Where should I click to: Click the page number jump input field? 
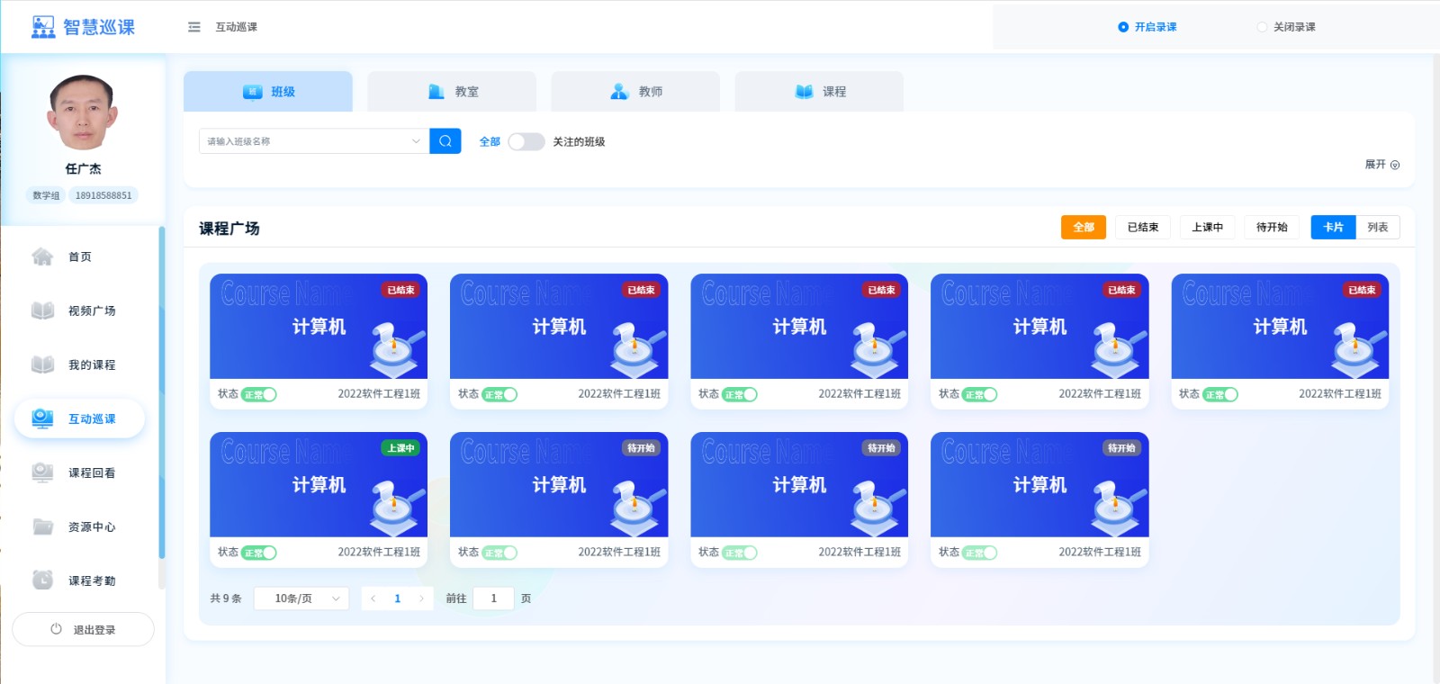pos(493,598)
